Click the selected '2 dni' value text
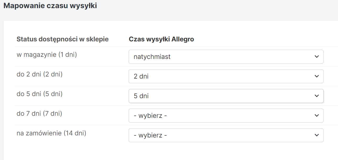Image resolution: width=338 pixels, height=160 pixels. point(141,76)
